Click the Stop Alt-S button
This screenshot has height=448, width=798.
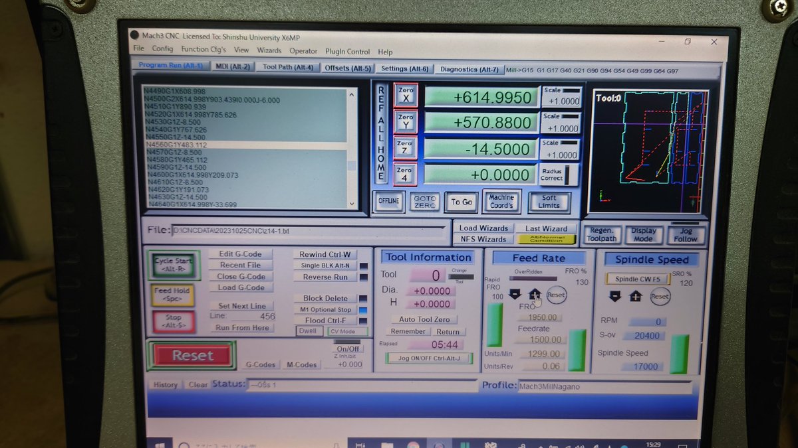tap(173, 322)
